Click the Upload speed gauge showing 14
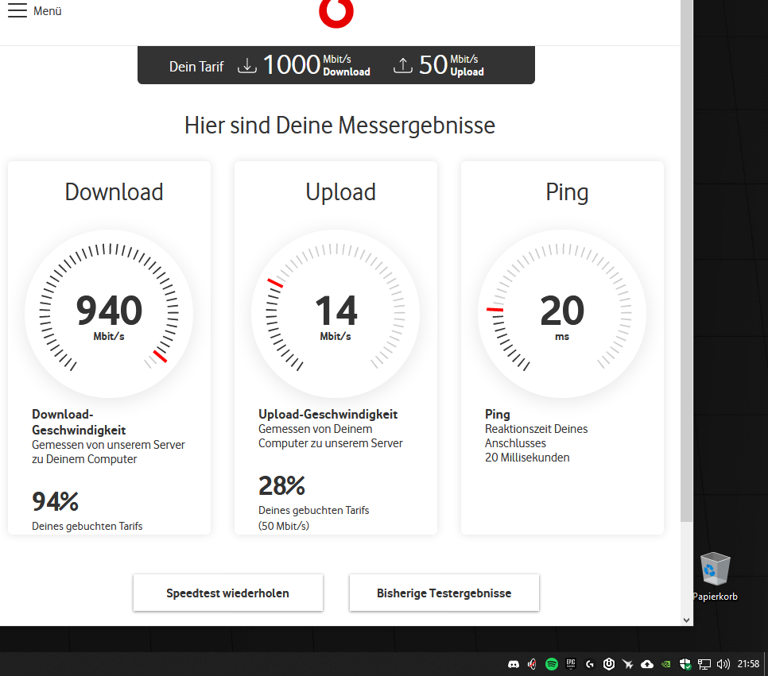The width and height of the screenshot is (768, 676). pyautogui.click(x=336, y=313)
